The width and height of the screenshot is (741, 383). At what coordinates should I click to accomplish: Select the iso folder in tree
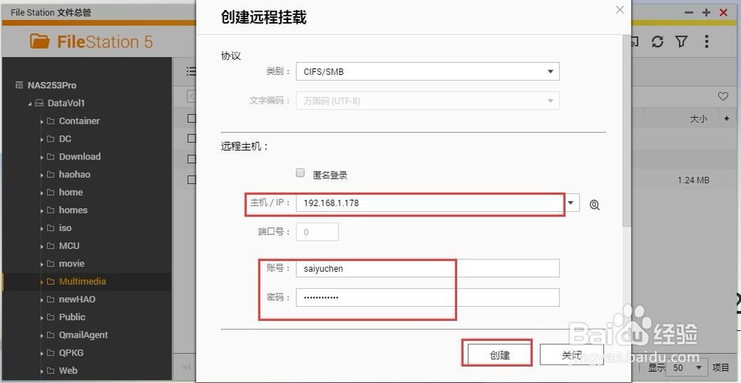coord(65,228)
